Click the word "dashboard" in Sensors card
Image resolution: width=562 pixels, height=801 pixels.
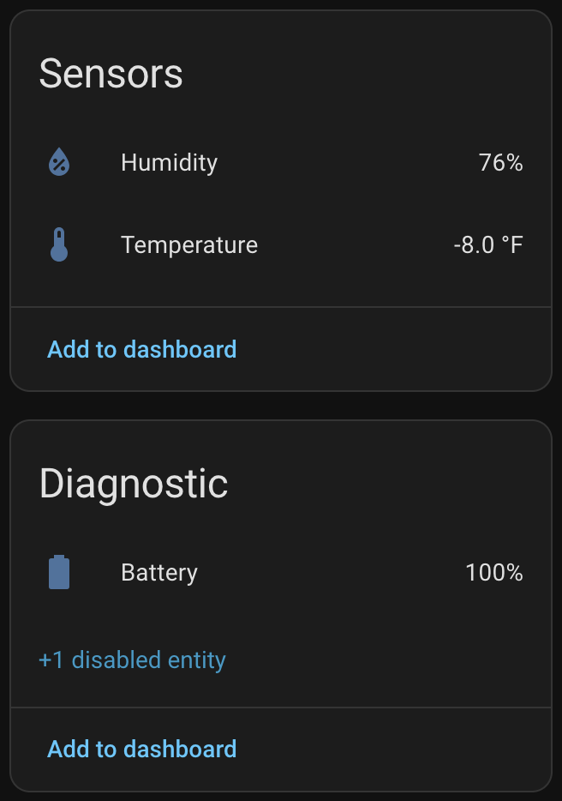click(180, 349)
